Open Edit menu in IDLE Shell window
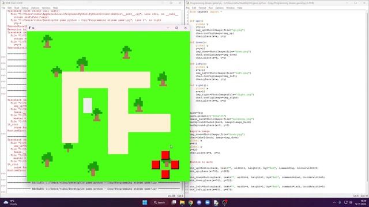Image resolution: width=369 pixels, height=207 pixels. click(x=9, y=7)
